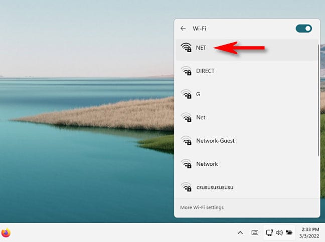Image resolution: width=325 pixels, height=242 pixels.
Task: Open Firefox from the taskbar
Action: (x=6, y=232)
